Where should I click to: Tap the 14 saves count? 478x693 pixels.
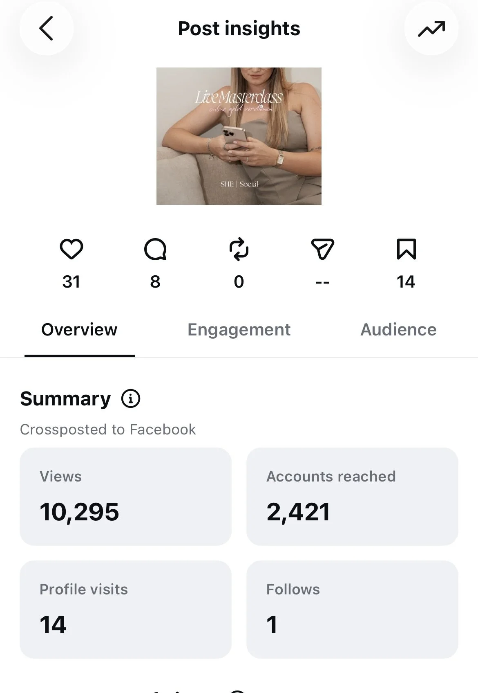point(406,282)
